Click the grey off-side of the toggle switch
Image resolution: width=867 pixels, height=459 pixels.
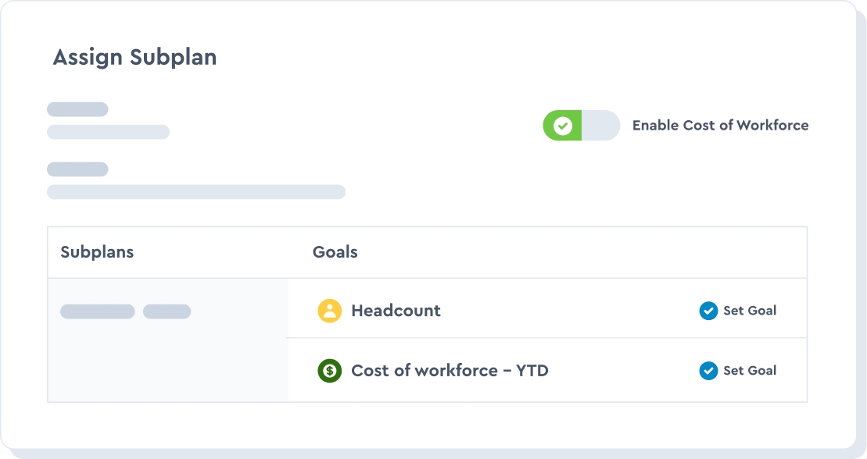point(600,126)
